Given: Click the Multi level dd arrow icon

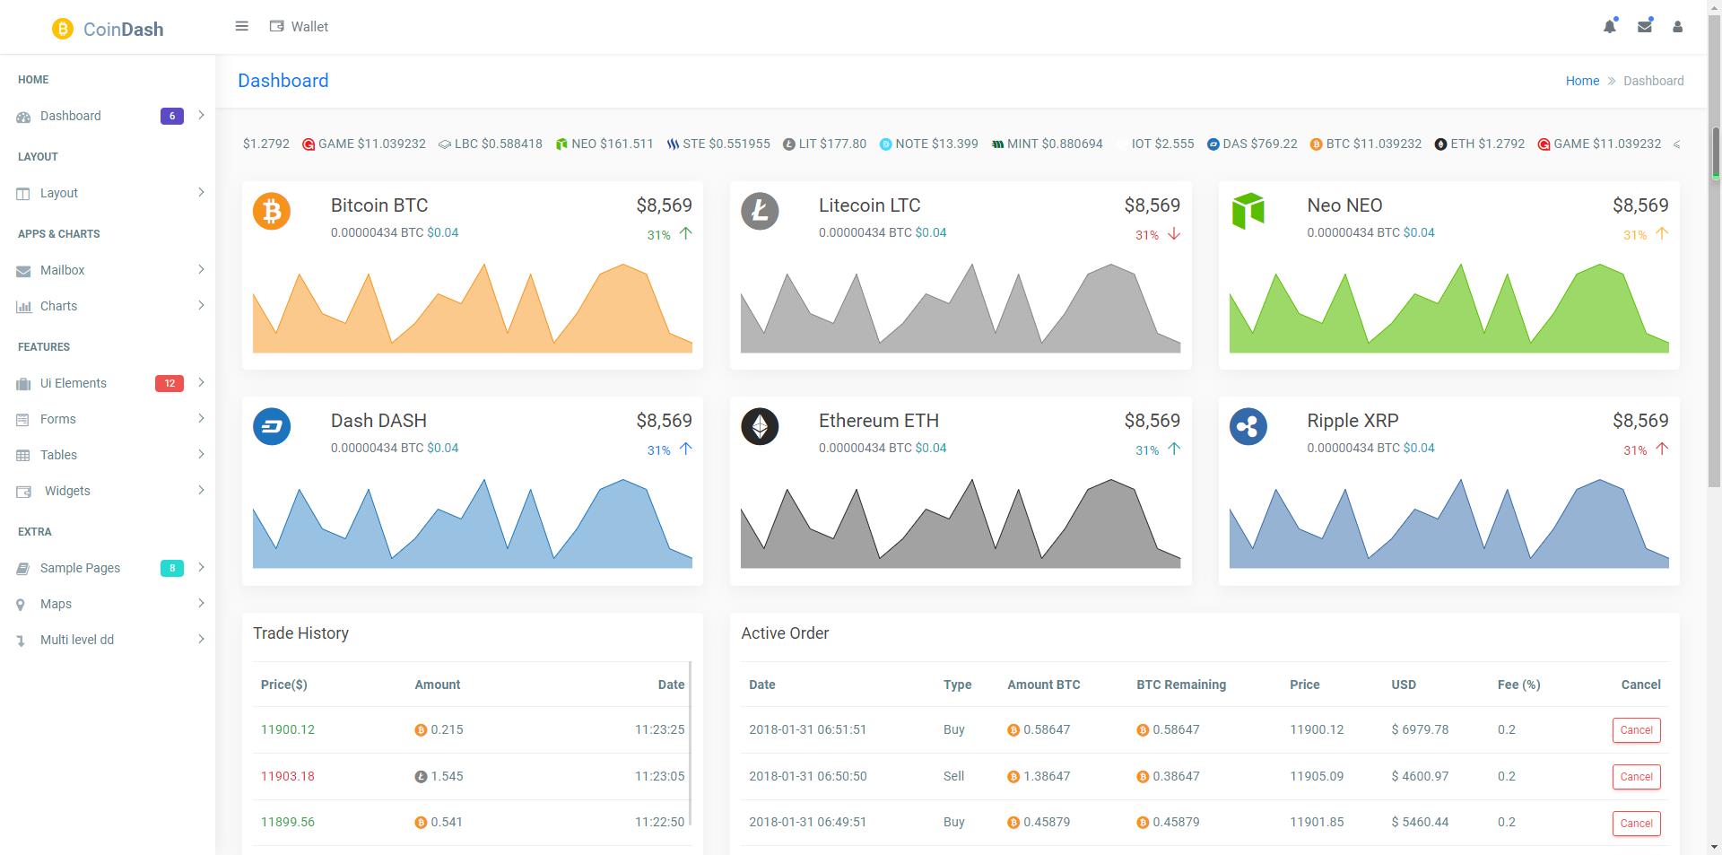Looking at the screenshot, I should [x=21, y=641].
